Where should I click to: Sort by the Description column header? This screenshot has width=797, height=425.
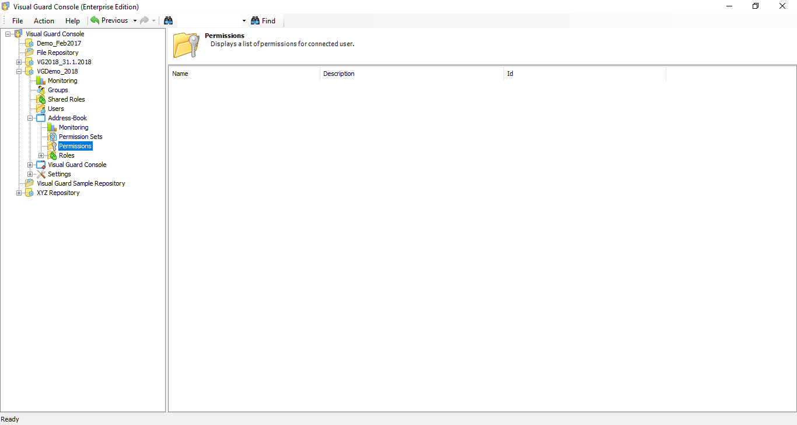click(x=412, y=74)
